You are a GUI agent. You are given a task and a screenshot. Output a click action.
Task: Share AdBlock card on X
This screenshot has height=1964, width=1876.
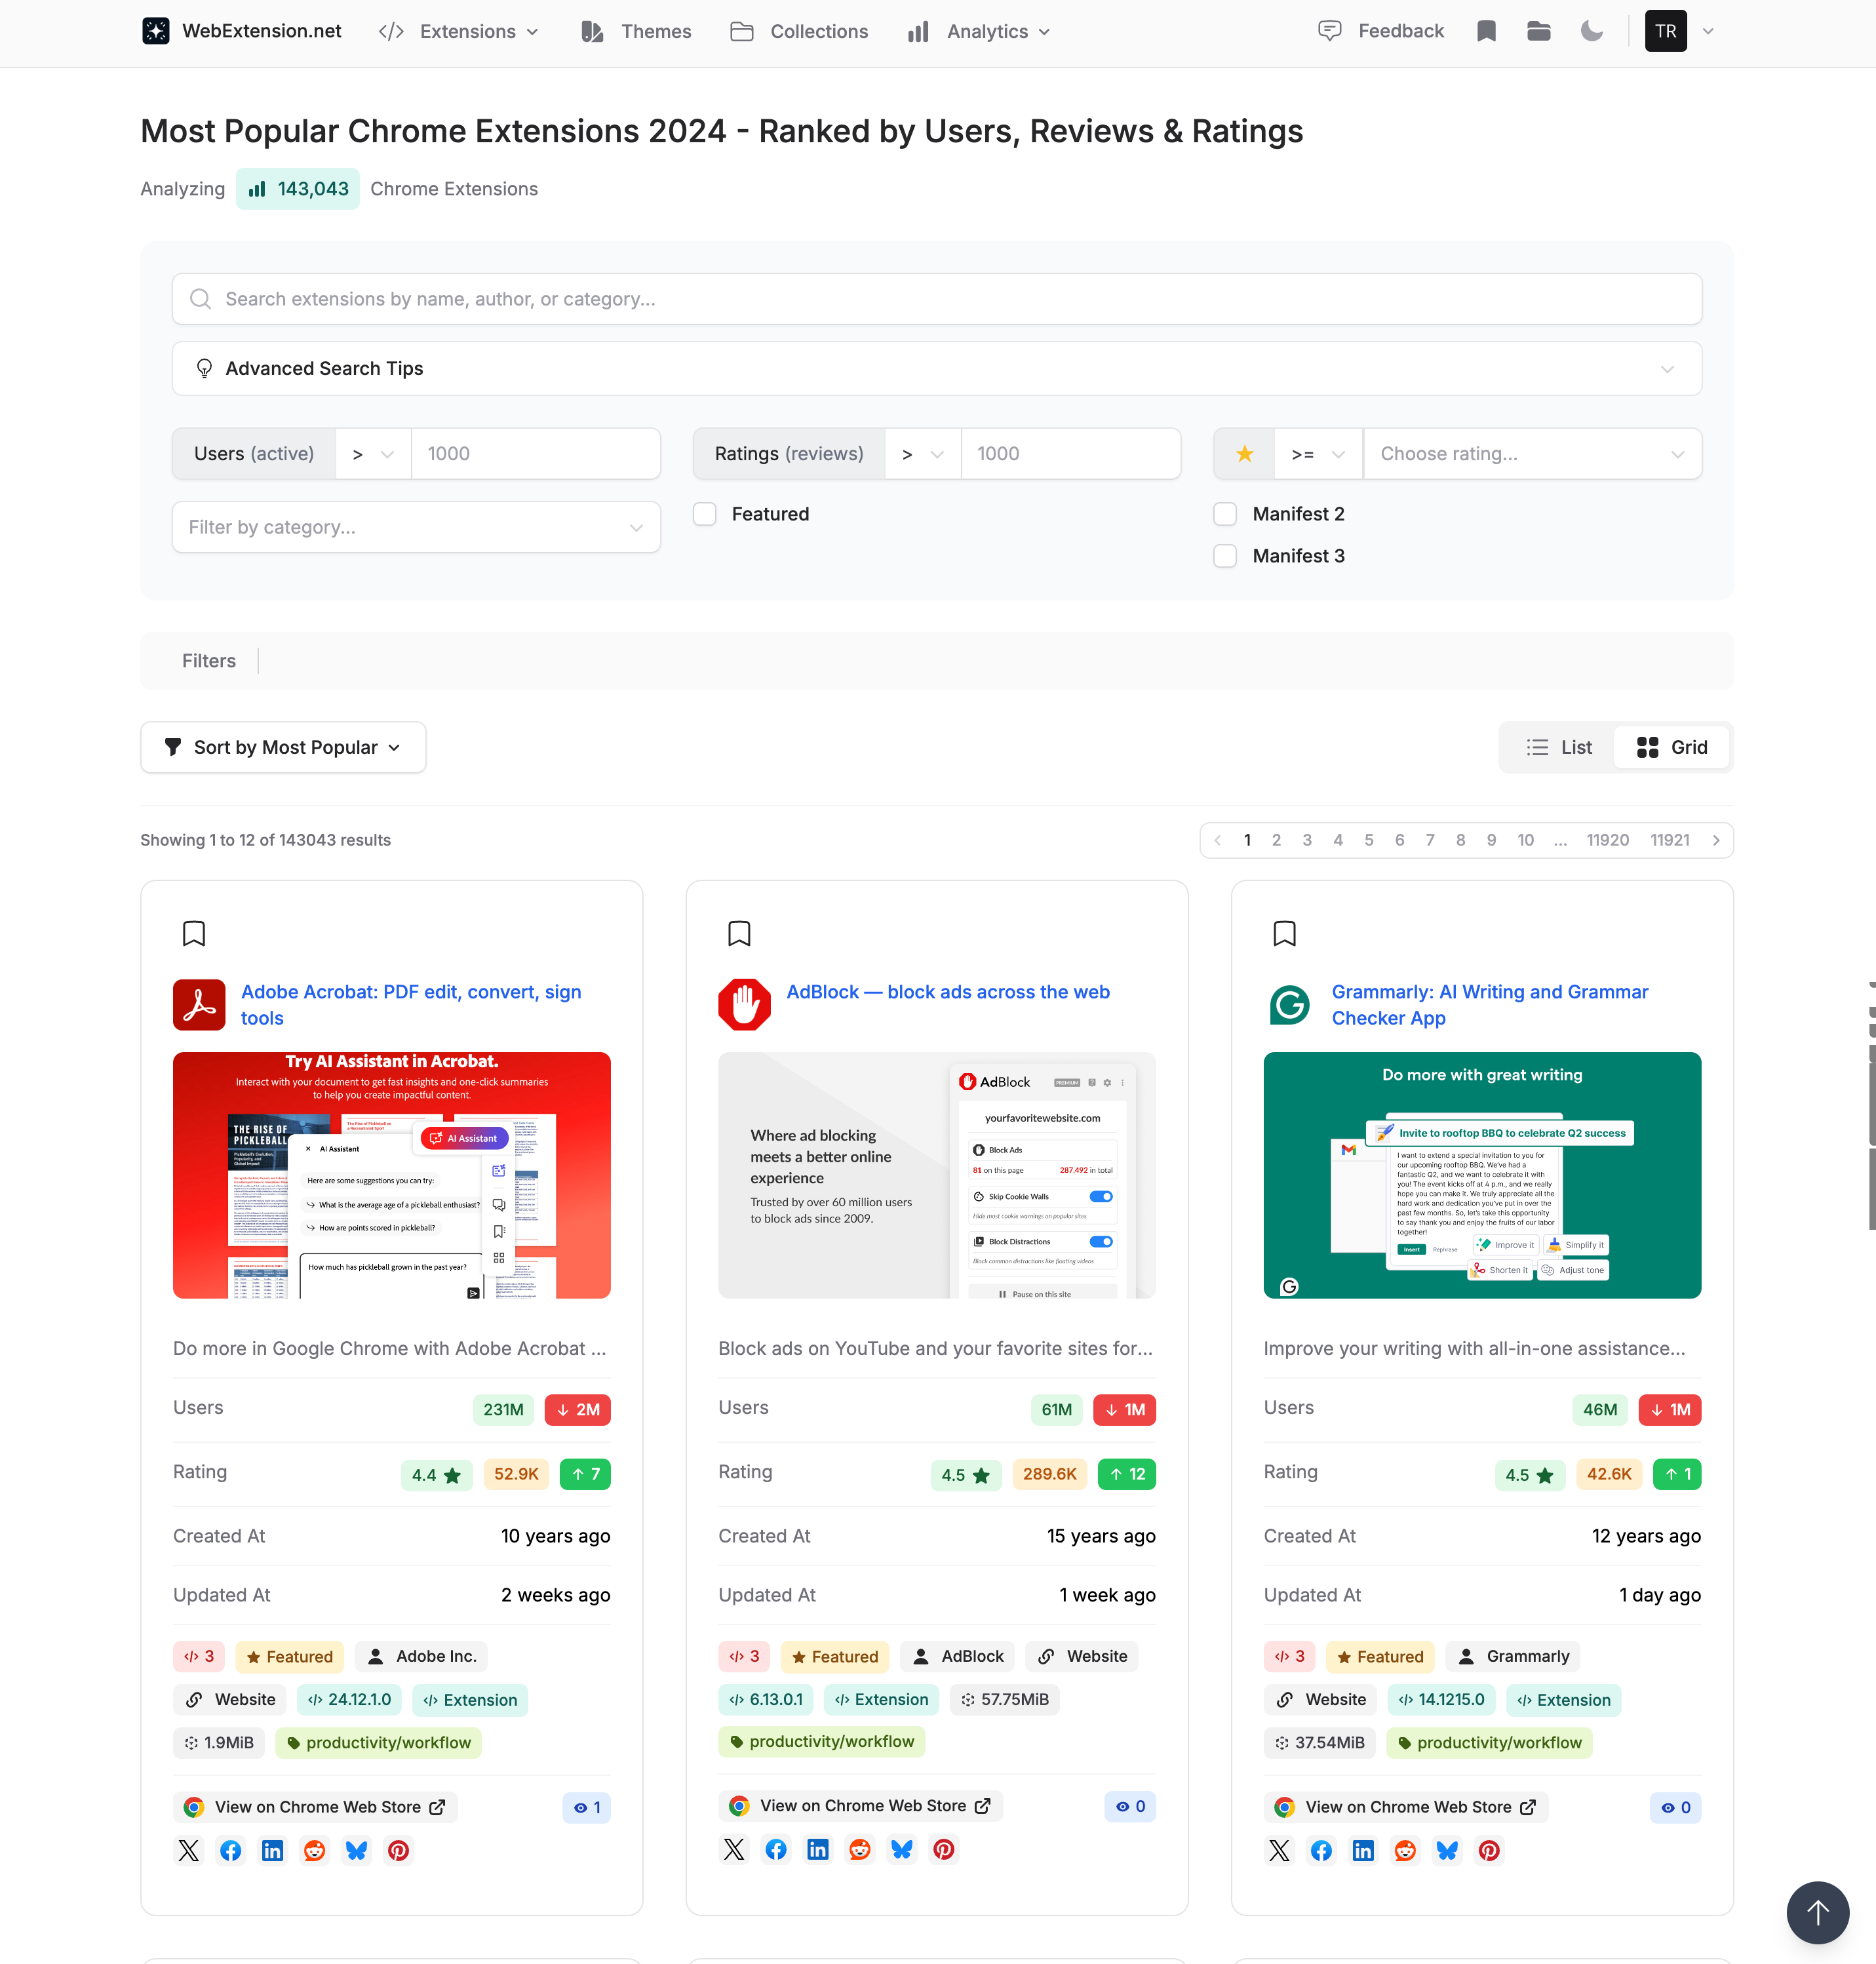pyautogui.click(x=734, y=1849)
